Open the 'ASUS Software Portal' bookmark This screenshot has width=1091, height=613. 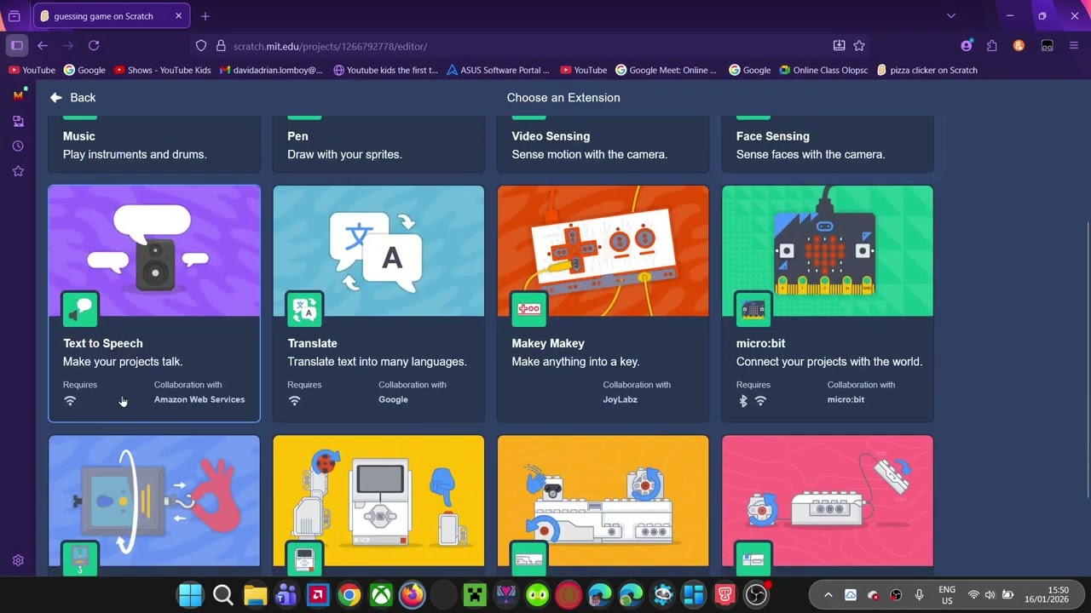(499, 71)
